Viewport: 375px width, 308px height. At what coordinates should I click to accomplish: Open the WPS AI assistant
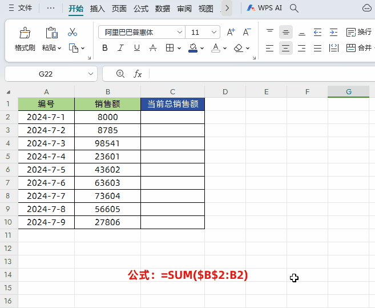pos(264,8)
